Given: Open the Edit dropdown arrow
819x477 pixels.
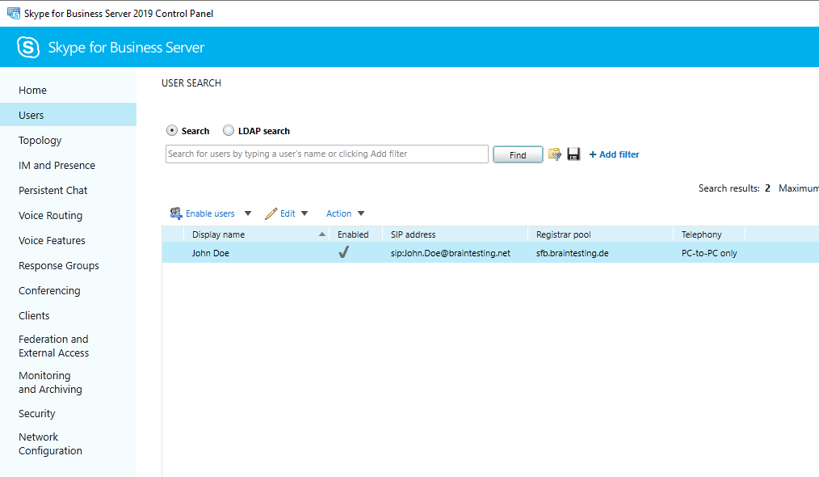Looking at the screenshot, I should click(x=304, y=213).
